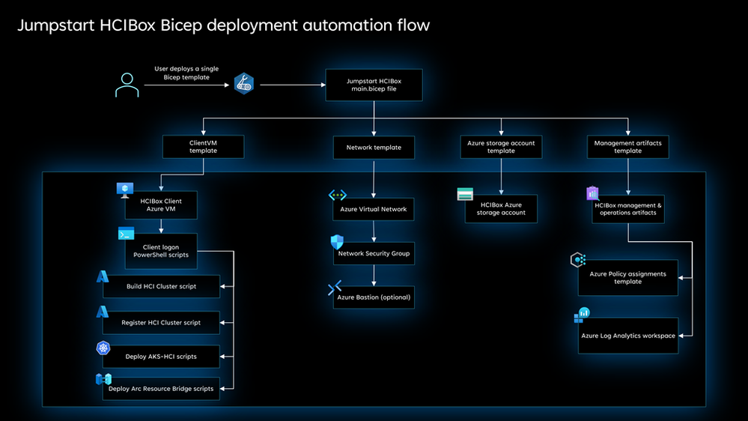Click the Azure Policy assignments icon

[578, 260]
